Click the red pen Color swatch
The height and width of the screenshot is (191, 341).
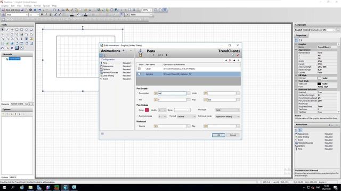(147, 110)
